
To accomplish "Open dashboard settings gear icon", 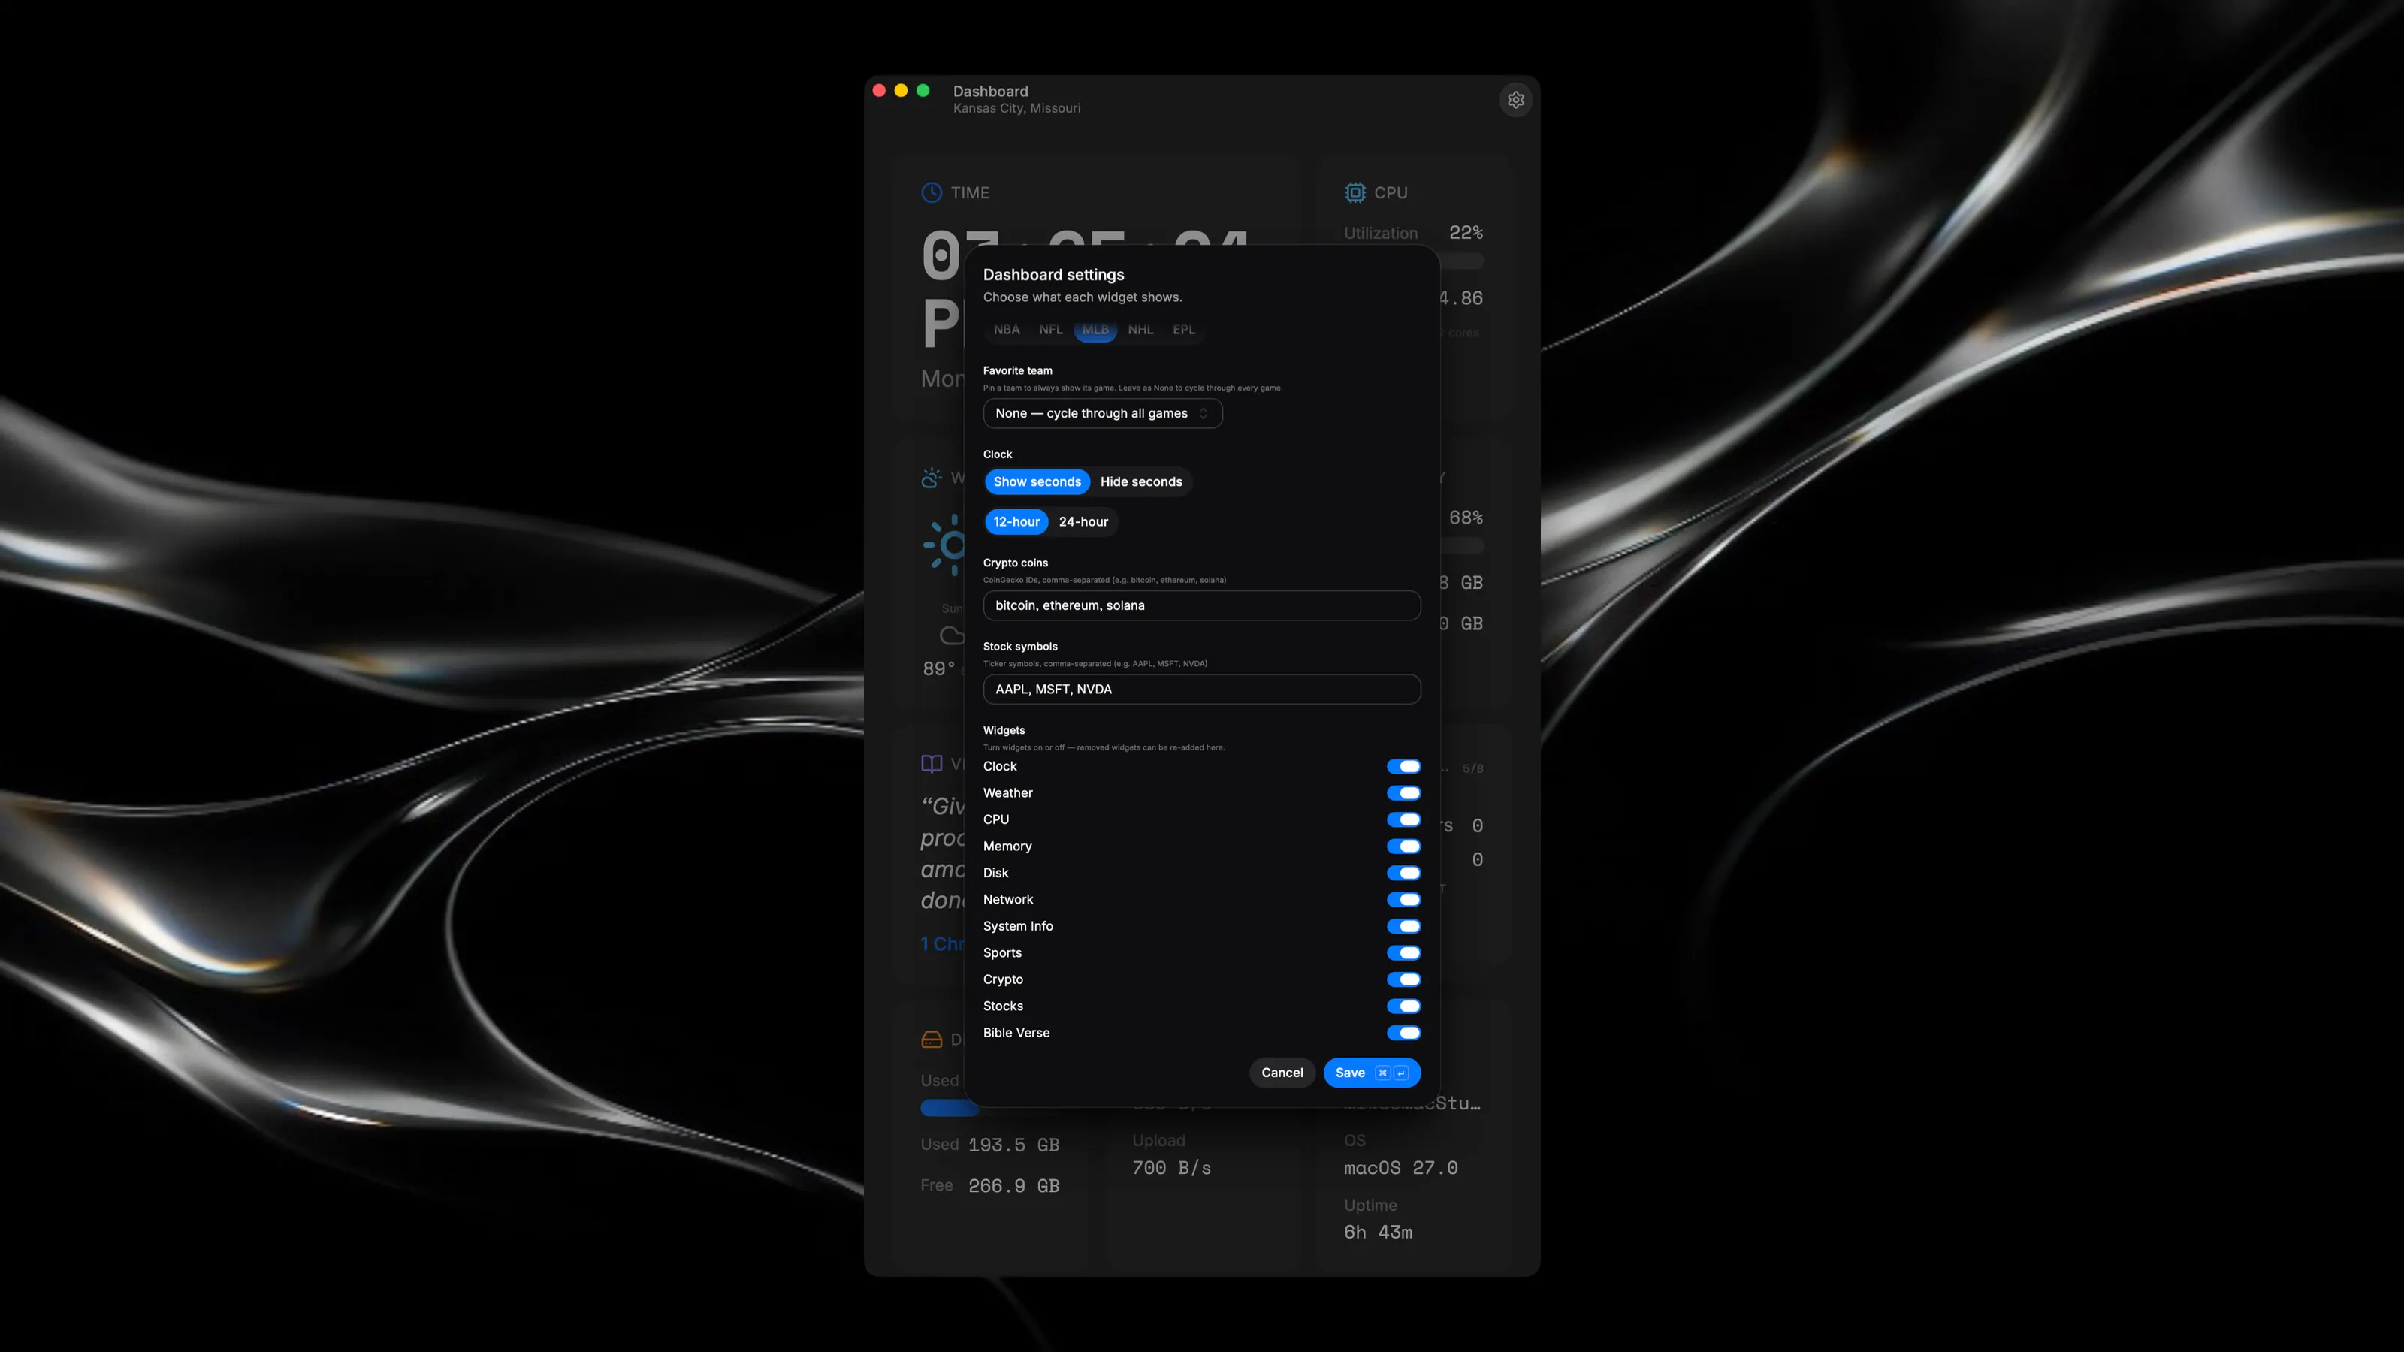I will click(x=1515, y=100).
